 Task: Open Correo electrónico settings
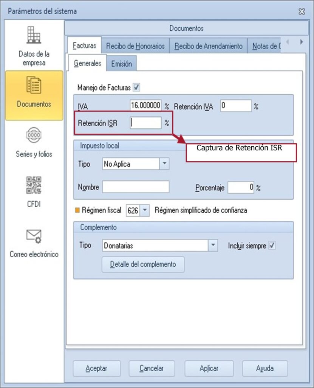[x=34, y=242]
